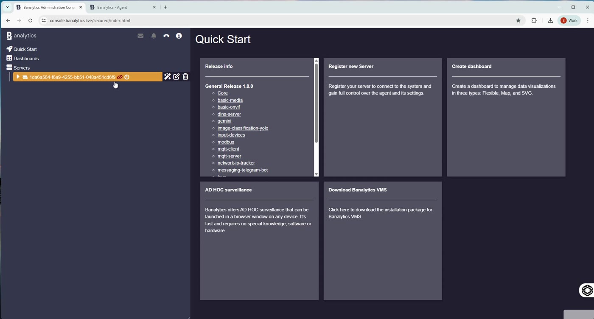The height and width of the screenshot is (319, 594).
Task: Click the server stack icon beside Servers
Action: [9, 67]
